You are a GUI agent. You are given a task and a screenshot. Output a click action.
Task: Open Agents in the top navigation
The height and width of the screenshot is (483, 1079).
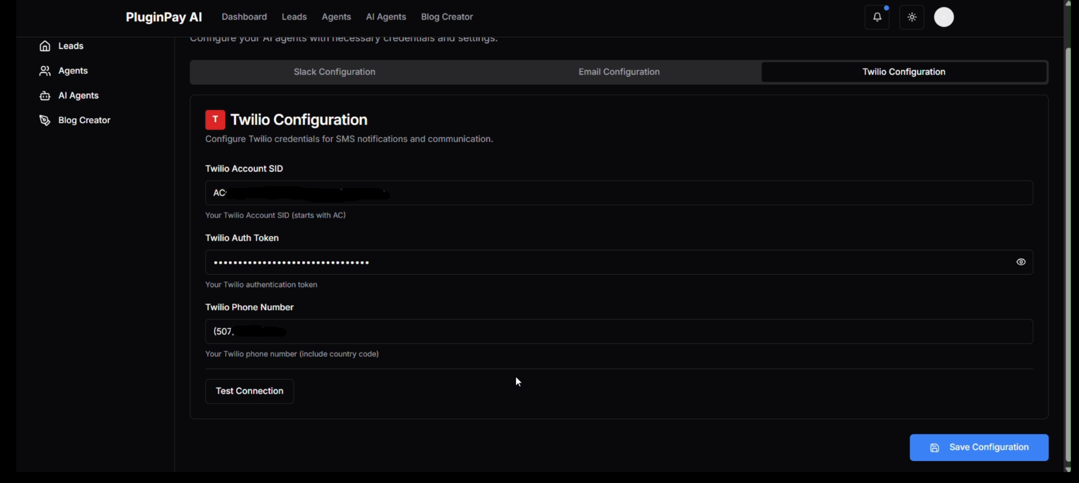(336, 17)
